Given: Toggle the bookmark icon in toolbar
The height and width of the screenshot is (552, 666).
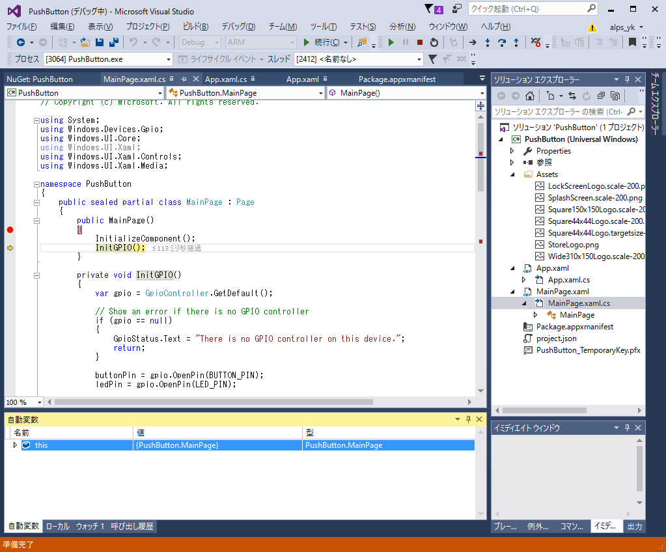Looking at the screenshot, I should 632,42.
